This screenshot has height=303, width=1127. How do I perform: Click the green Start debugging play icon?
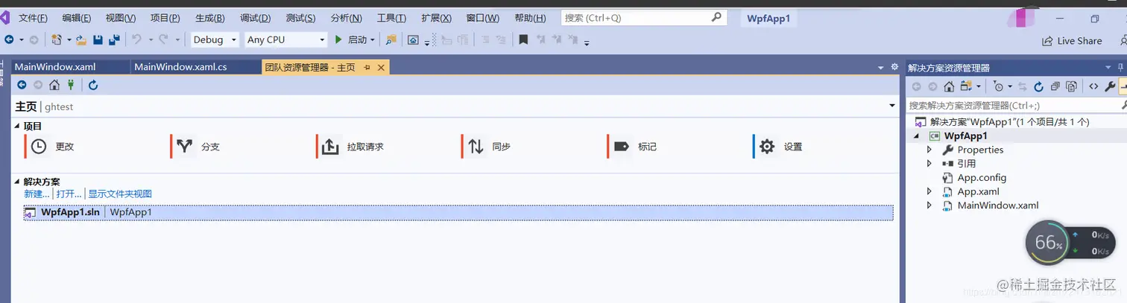tap(338, 39)
